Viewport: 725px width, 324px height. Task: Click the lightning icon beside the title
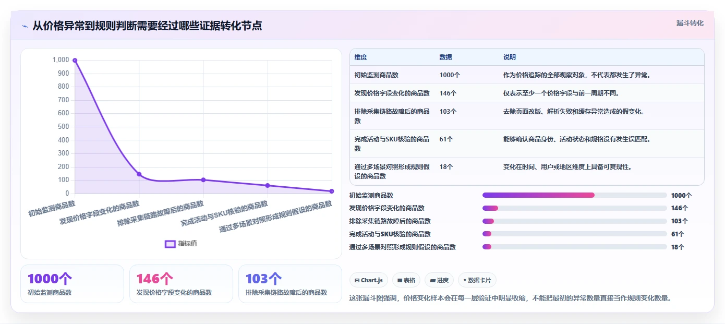tap(25, 26)
